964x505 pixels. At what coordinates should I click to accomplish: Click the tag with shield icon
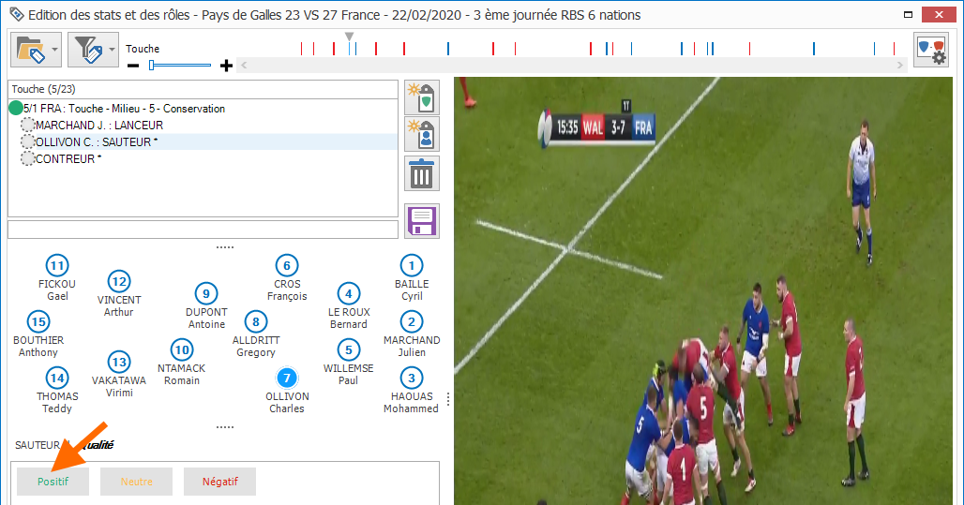(422, 96)
